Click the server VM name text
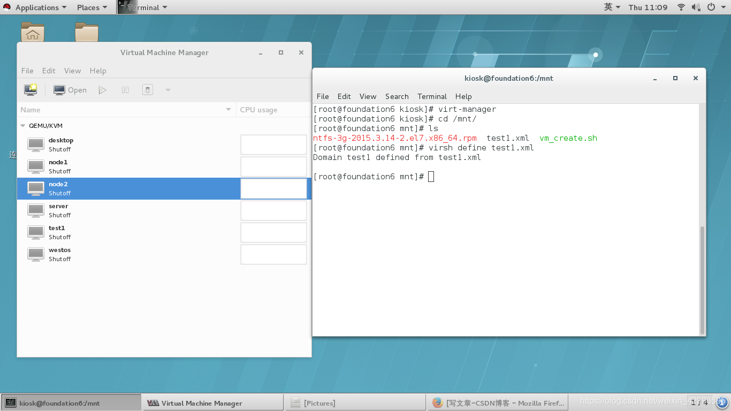The width and height of the screenshot is (731, 411). click(58, 206)
